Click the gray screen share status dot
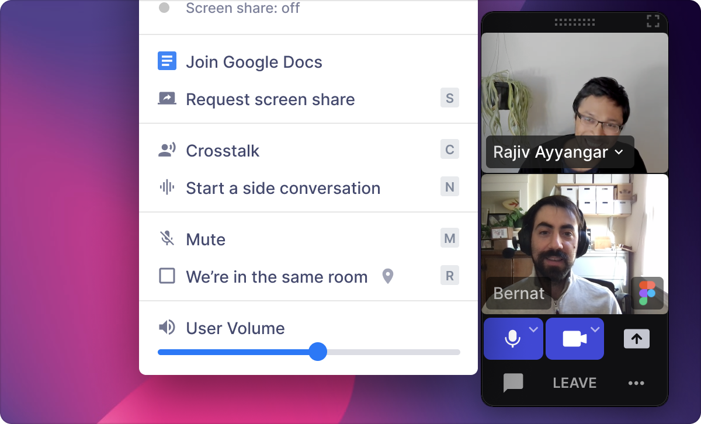This screenshot has width=701, height=424. click(x=164, y=8)
